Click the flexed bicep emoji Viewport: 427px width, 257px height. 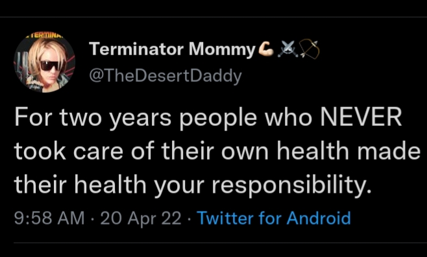coord(266,49)
